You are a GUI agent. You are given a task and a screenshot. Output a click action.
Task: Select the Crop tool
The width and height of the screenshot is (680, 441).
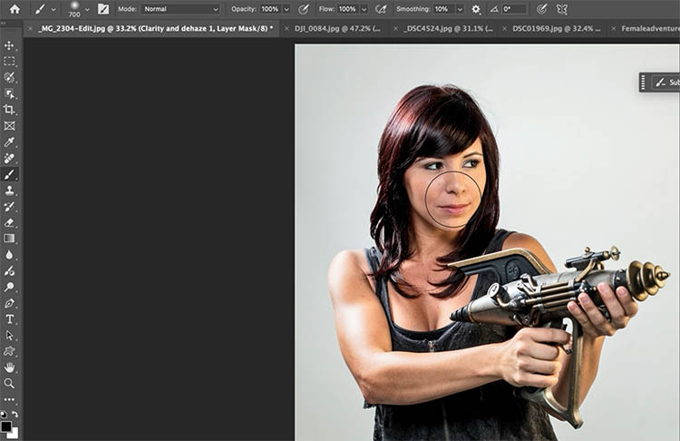(10, 110)
